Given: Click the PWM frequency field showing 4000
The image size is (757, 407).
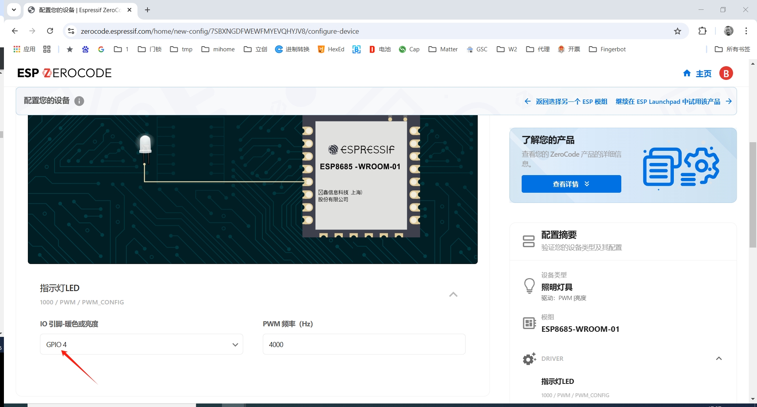Looking at the screenshot, I should pos(364,344).
